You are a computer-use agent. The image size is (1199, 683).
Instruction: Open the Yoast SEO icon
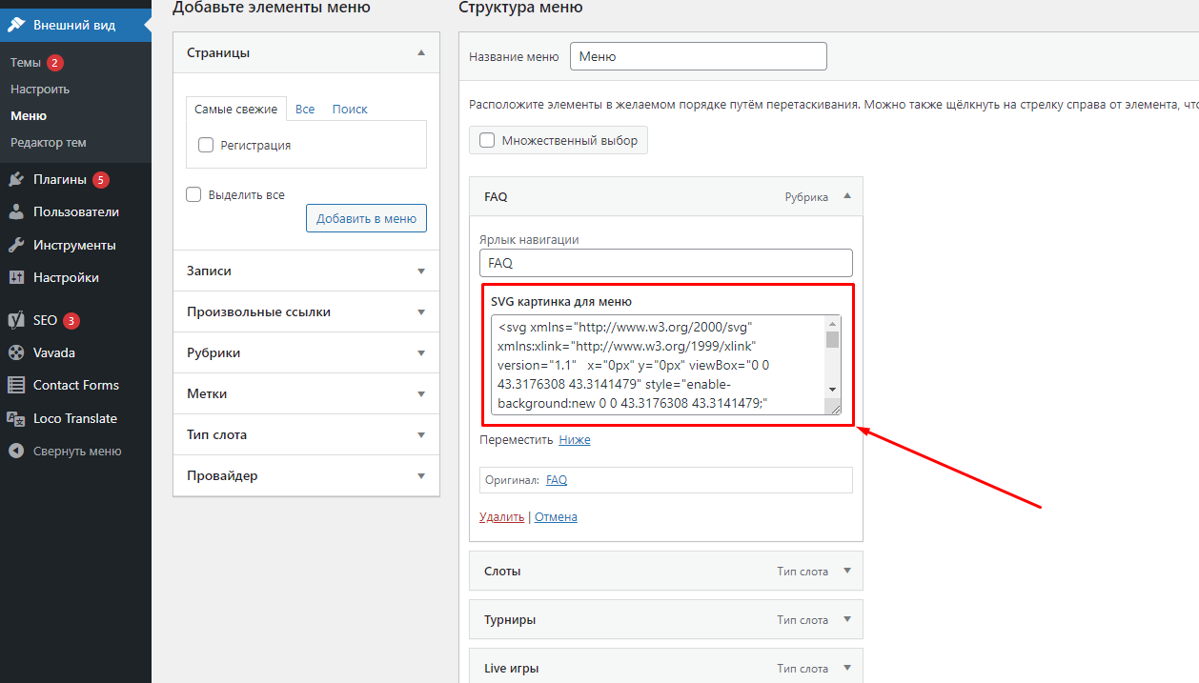click(x=16, y=320)
